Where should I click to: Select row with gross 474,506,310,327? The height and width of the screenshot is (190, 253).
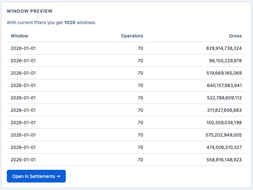(126, 147)
